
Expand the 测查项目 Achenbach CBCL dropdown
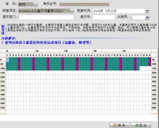point(72,11)
